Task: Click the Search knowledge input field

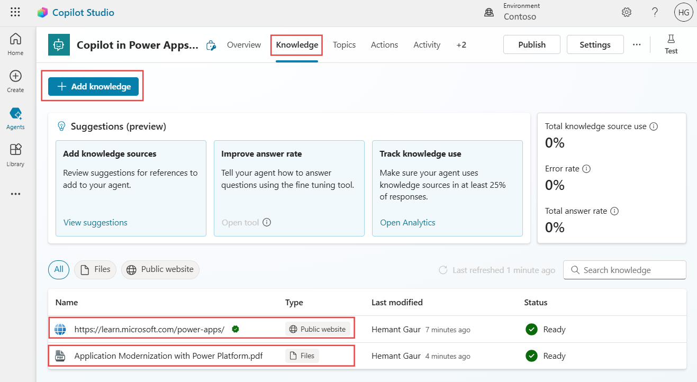Action: tap(624, 270)
